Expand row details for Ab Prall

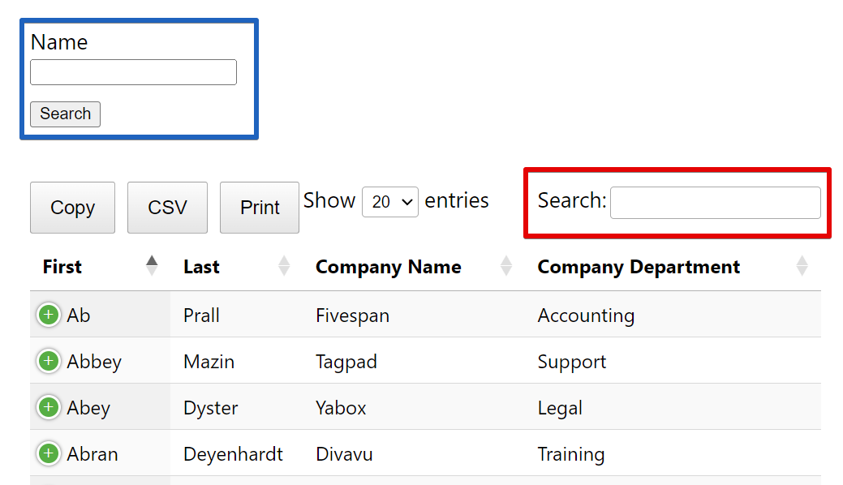pos(49,315)
